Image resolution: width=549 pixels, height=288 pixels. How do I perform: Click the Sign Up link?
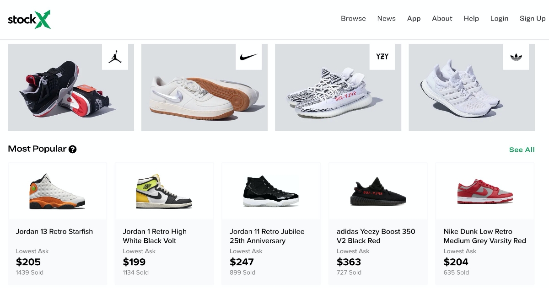(533, 19)
